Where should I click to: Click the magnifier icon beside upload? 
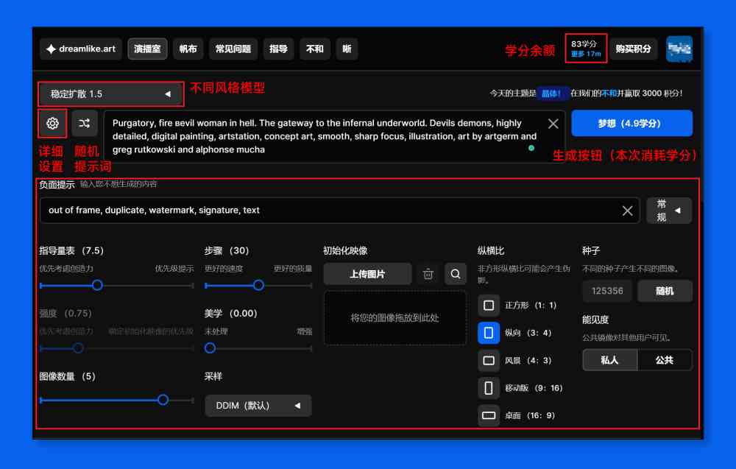[456, 274]
